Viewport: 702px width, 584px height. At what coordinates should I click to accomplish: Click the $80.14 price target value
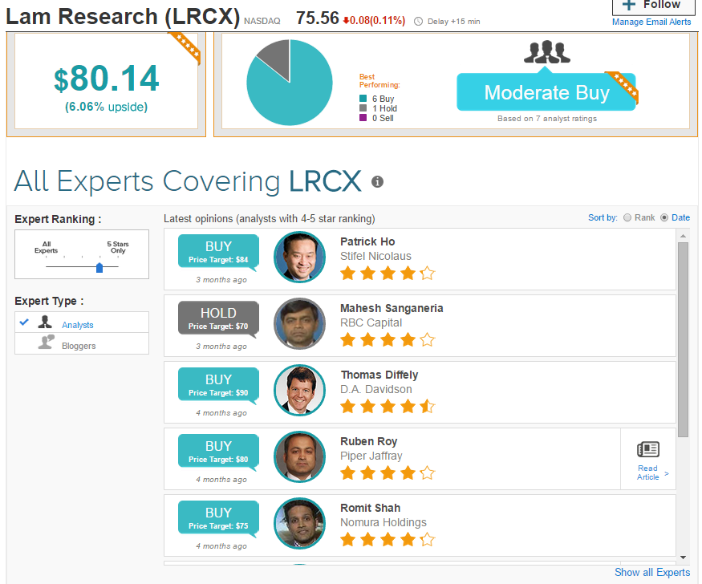(x=107, y=79)
